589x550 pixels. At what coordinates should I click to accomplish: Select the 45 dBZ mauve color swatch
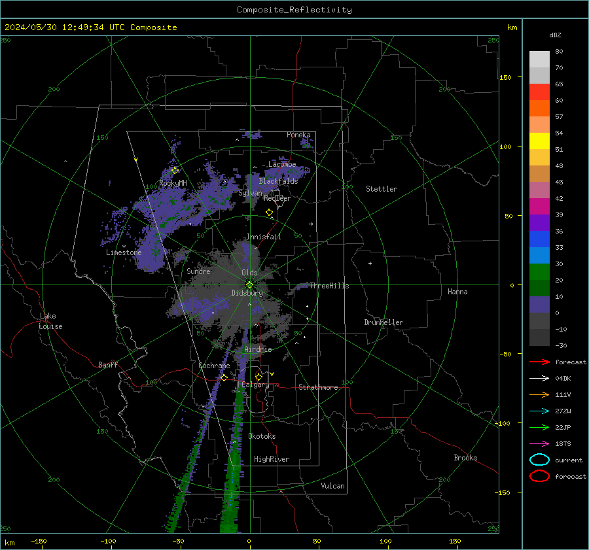[539, 190]
